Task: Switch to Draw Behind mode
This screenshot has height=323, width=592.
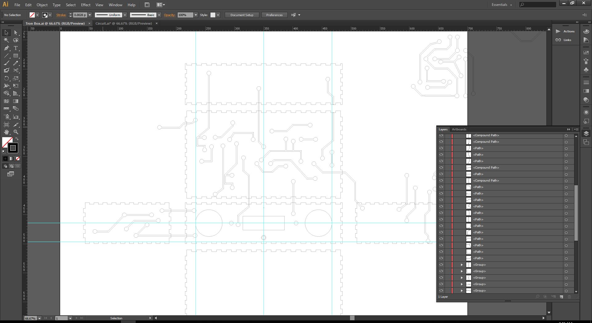Action: [x=11, y=166]
